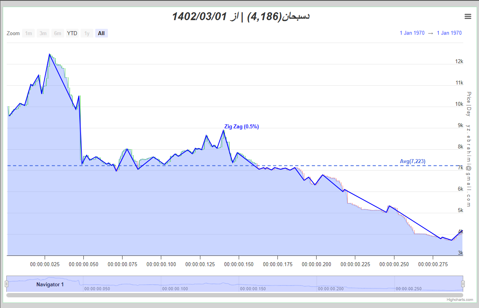The width and height of the screenshot is (479, 308).
Task: Grab the navigator right handle
Action: tap(463, 284)
